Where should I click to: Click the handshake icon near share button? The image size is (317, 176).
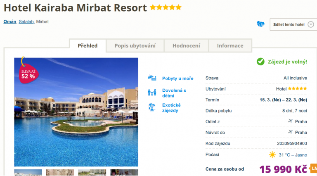tap(260, 24)
